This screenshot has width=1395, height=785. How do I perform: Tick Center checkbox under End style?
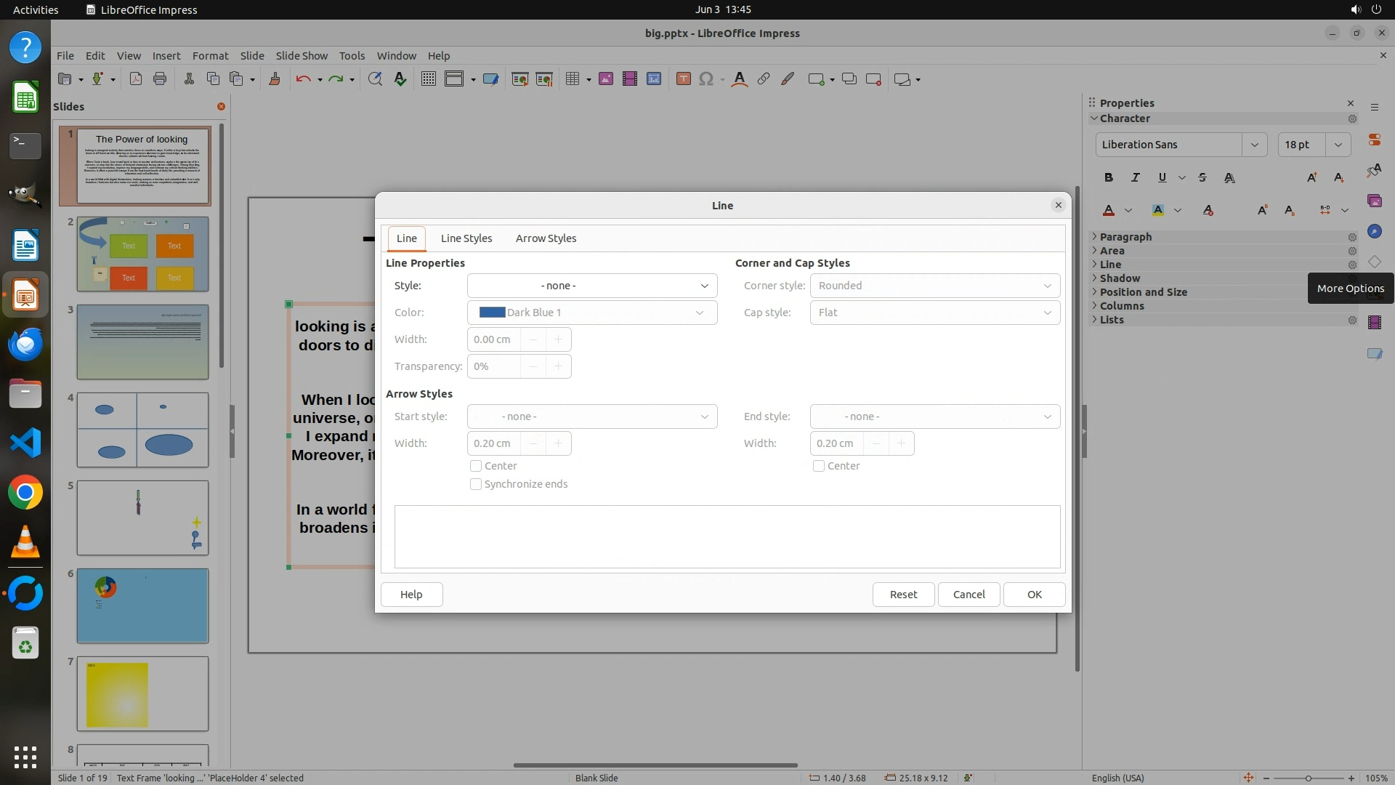coord(819,466)
